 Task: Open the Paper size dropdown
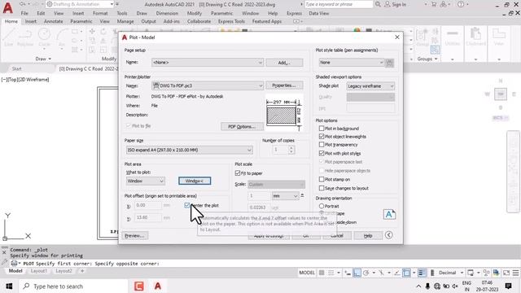tap(190, 150)
